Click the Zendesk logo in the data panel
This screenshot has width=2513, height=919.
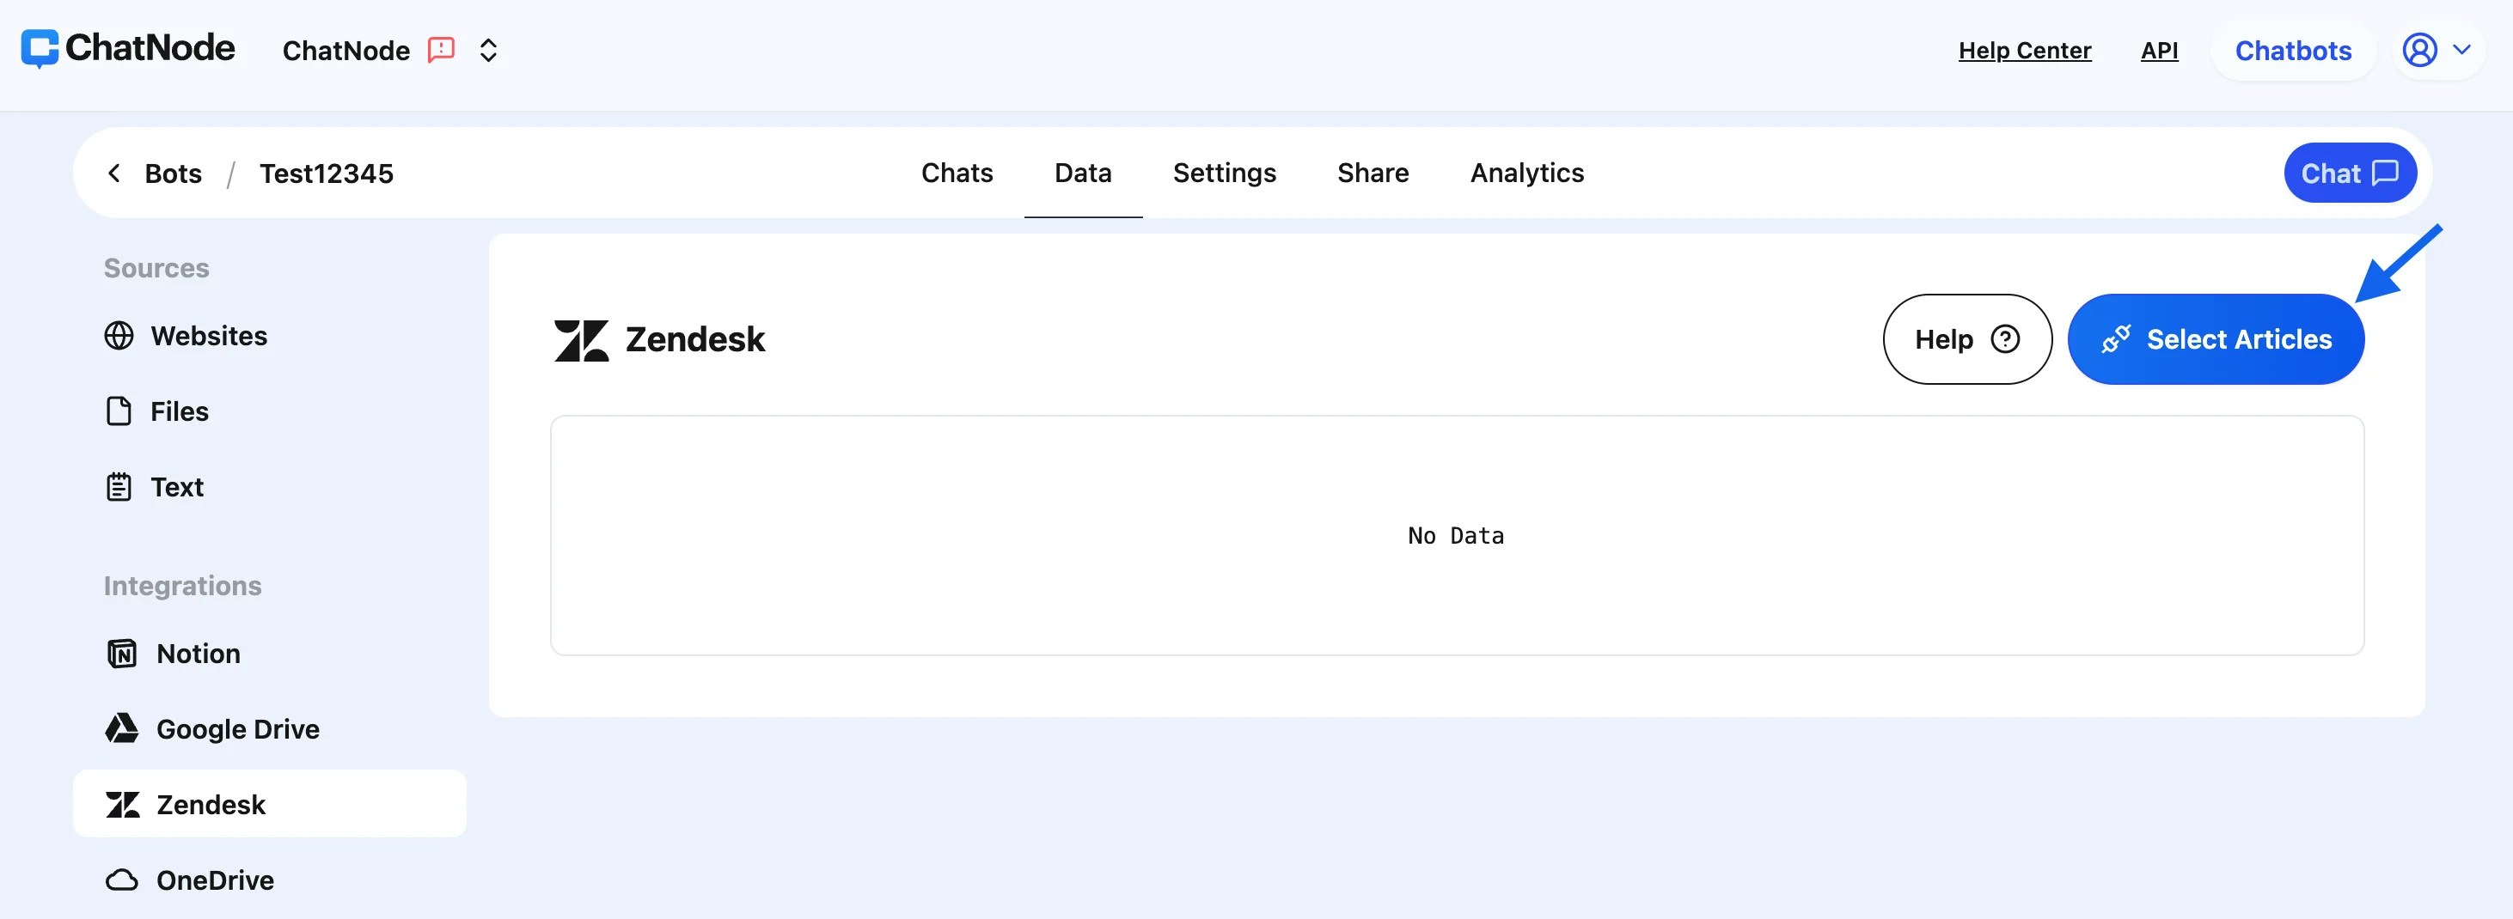[x=583, y=339]
